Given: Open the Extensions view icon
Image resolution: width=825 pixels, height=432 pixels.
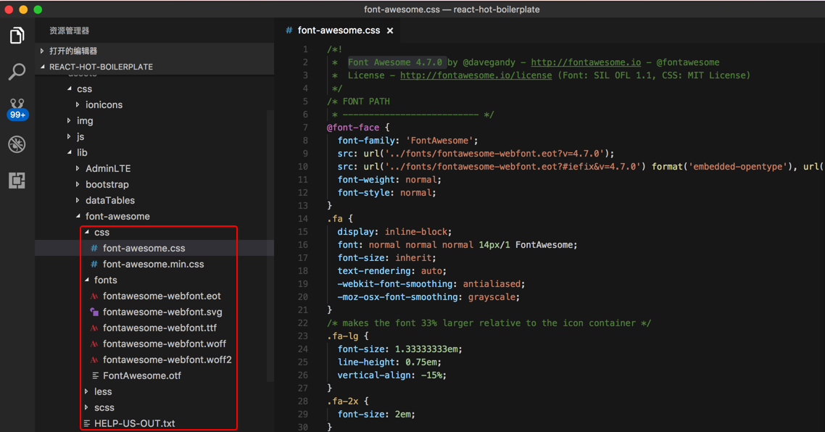Looking at the screenshot, I should (x=17, y=180).
